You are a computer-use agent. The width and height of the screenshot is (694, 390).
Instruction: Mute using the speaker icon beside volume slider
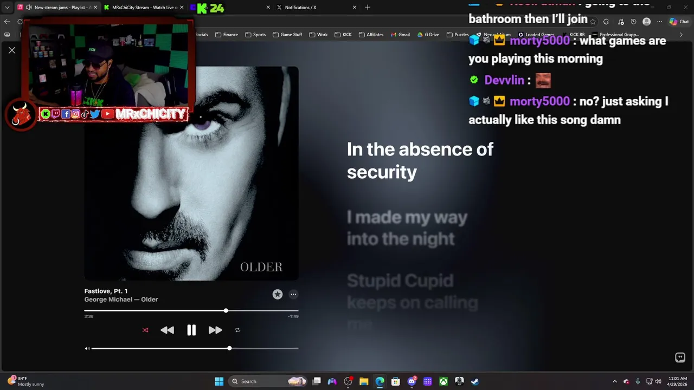click(x=87, y=348)
